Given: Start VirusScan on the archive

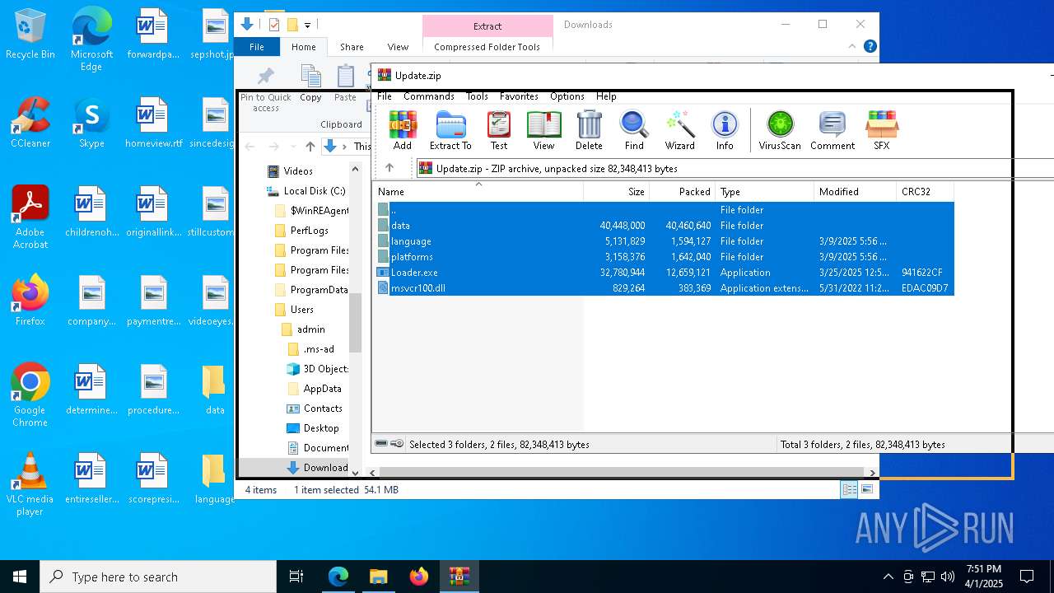Looking at the screenshot, I should click(780, 130).
